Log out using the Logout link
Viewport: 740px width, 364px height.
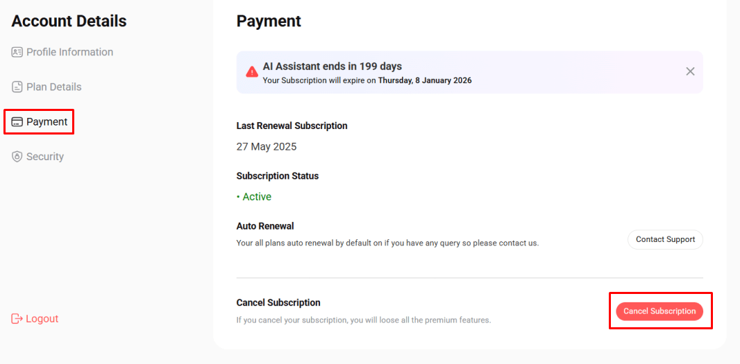pos(35,319)
